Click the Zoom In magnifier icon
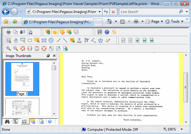Screen dimensions: 191x134 tap(9, 48)
